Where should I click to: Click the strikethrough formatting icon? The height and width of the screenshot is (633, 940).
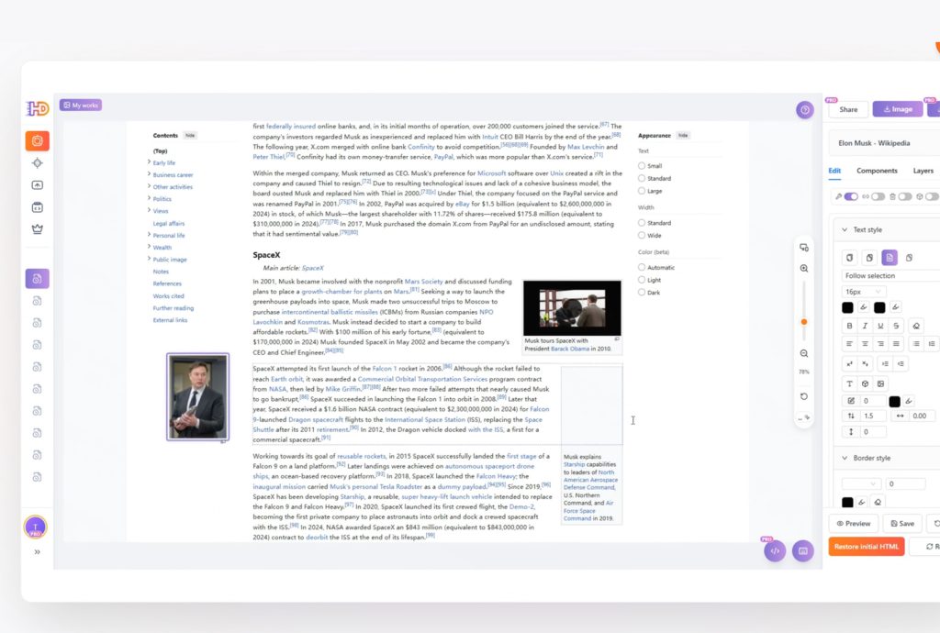click(896, 326)
